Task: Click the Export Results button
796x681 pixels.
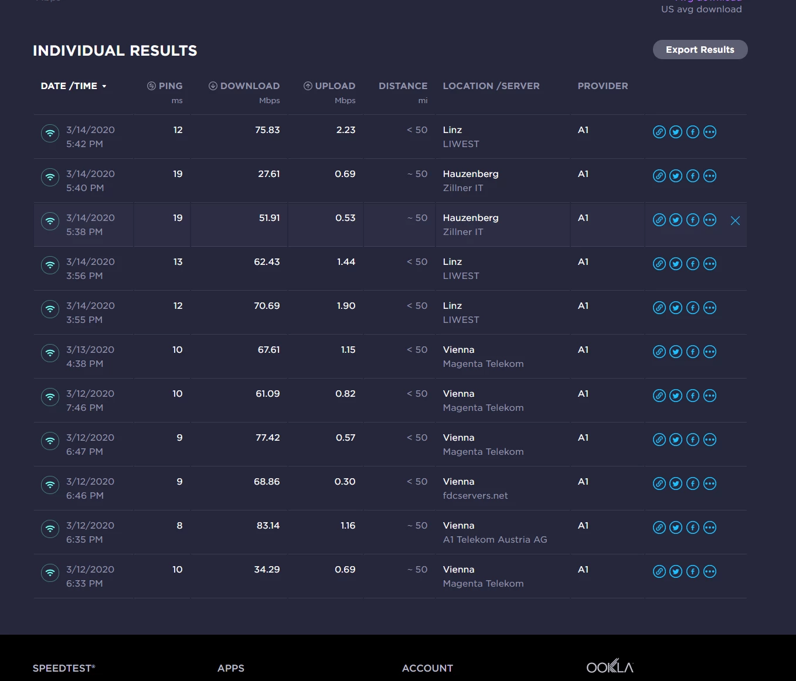Action: pos(700,50)
